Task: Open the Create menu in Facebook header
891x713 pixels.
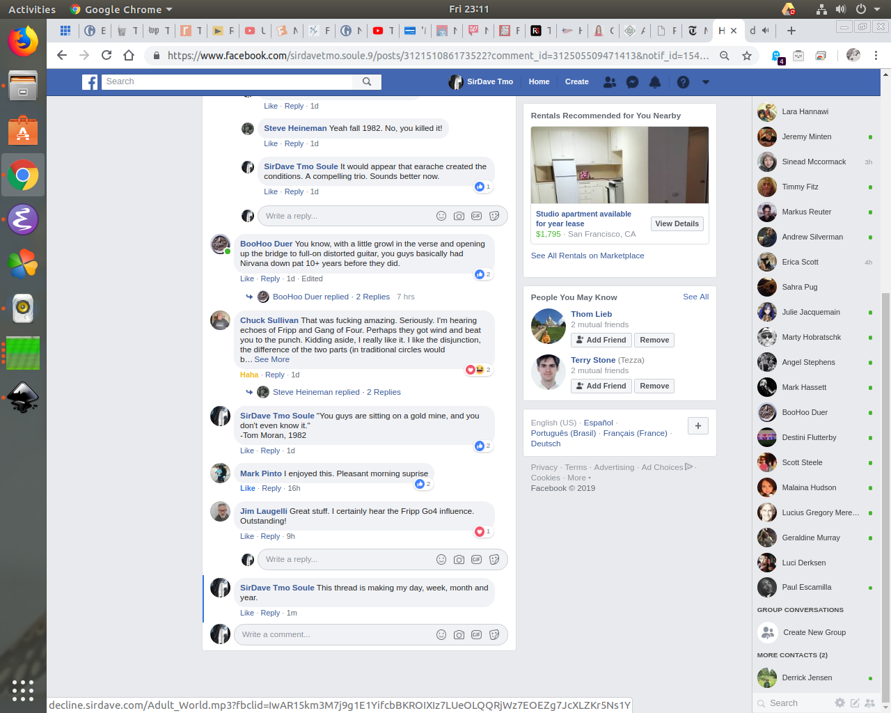Action: tap(576, 82)
